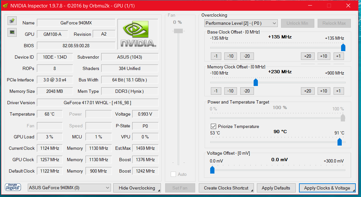
Task: Click the Unlock Min button
Action: pos(297,23)
